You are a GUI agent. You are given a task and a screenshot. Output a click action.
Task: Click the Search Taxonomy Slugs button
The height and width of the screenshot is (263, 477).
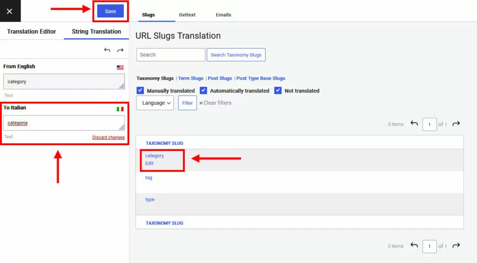236,55
